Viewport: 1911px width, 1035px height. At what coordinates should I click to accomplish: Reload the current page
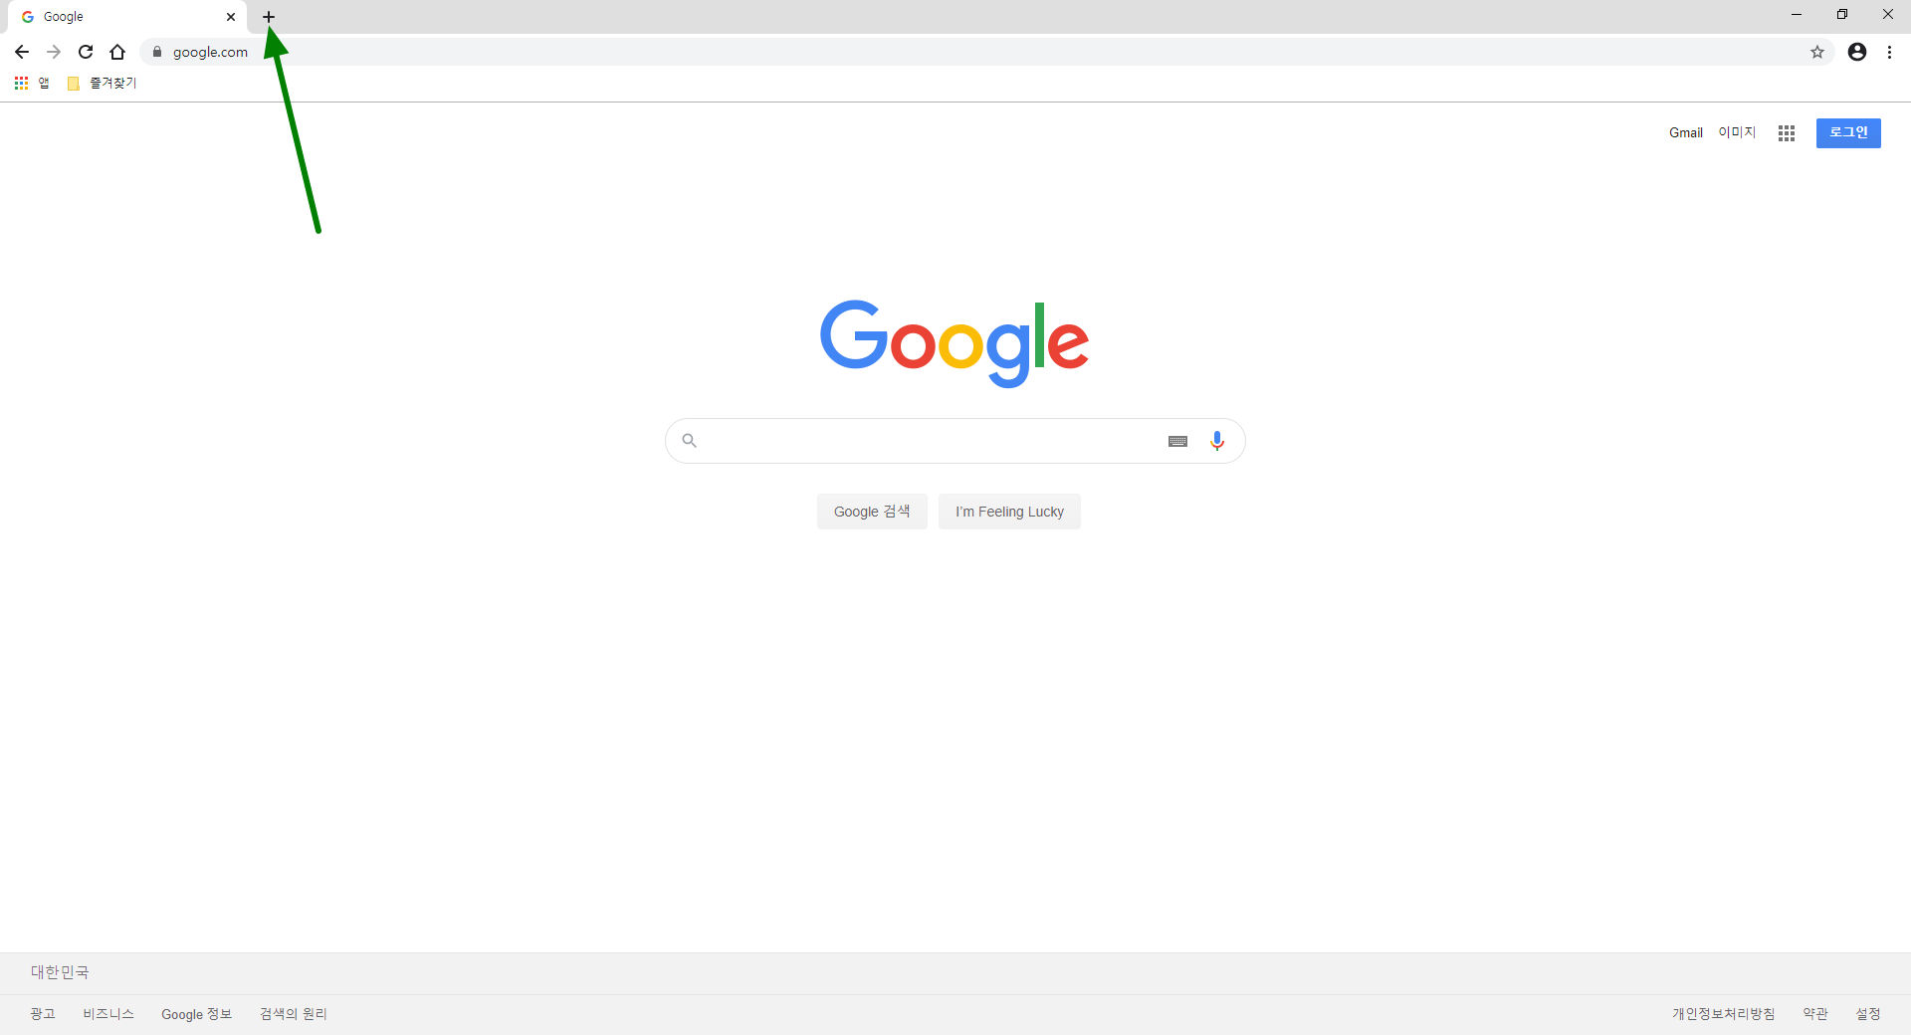86,52
